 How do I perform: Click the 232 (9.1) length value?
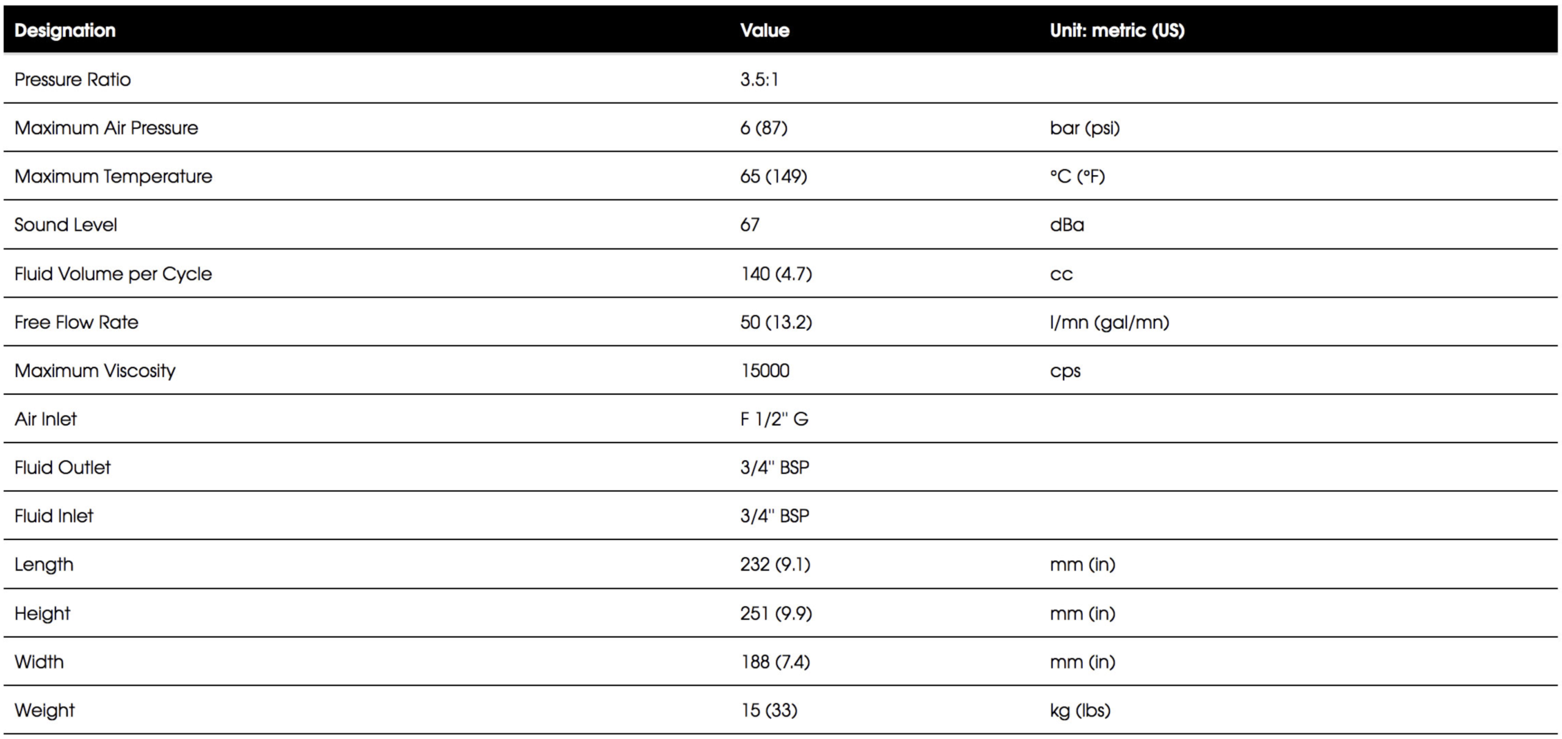coord(775,564)
